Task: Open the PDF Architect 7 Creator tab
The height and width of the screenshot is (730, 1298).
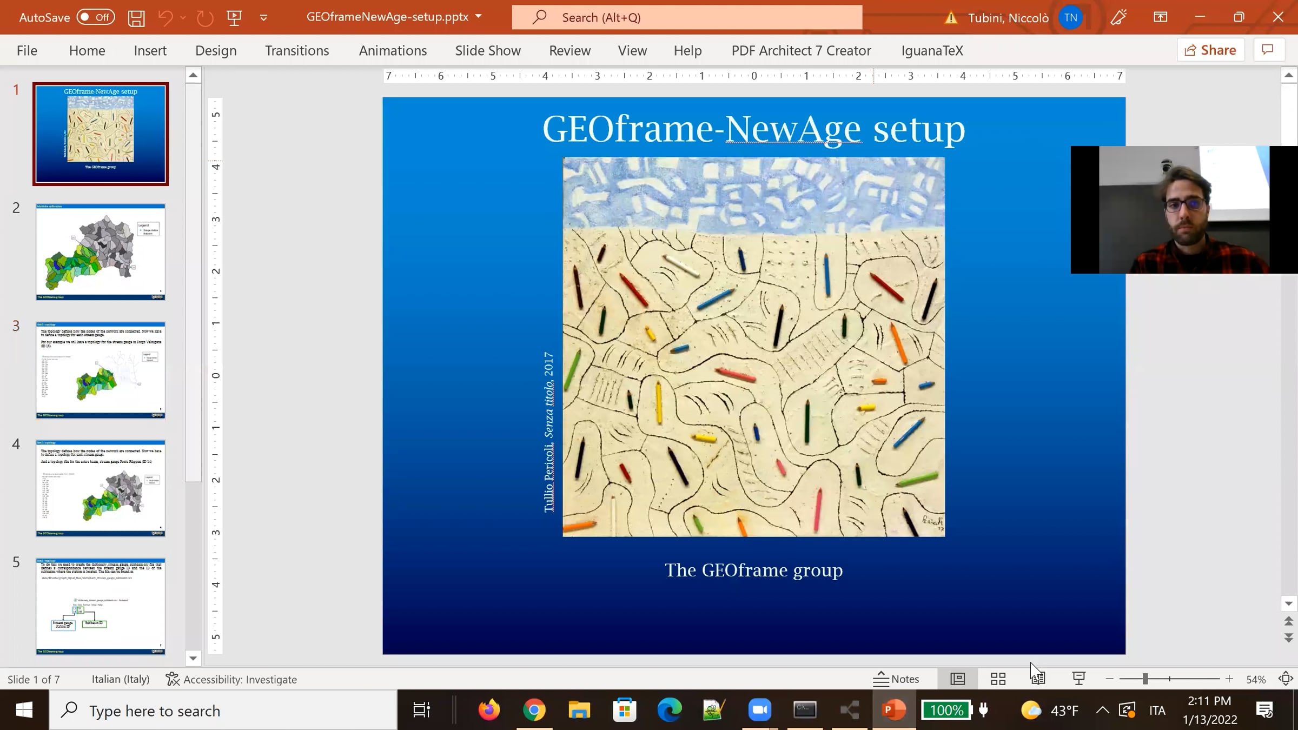Action: (801, 50)
